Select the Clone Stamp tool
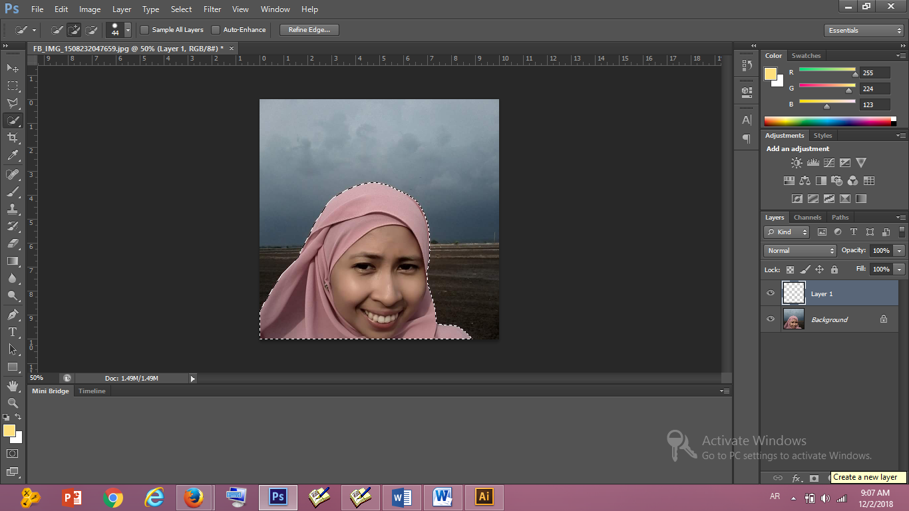 tap(13, 209)
